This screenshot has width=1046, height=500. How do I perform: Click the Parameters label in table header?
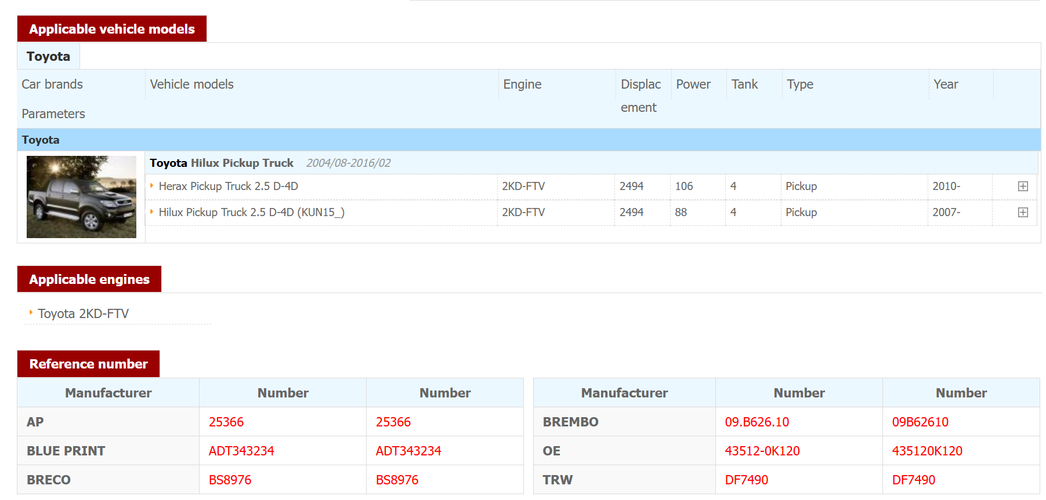[53, 114]
